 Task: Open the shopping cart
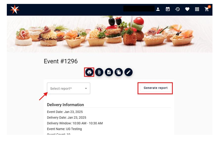pyautogui.click(x=207, y=9)
